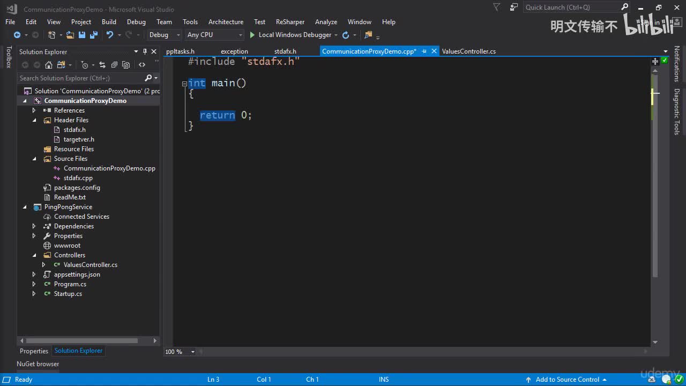Screen dimensions: 686x386
Task: Click the Refresh/restart icon after the debugger
Action: [x=346, y=35]
